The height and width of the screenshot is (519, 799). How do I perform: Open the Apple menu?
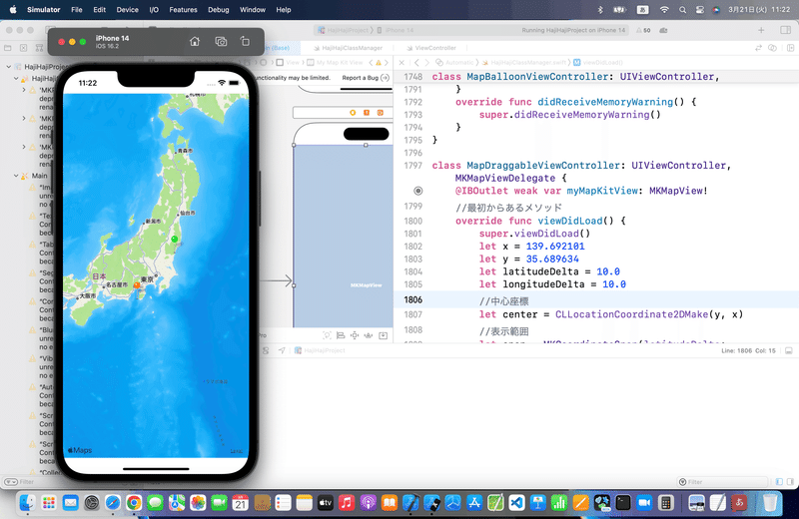coord(13,10)
